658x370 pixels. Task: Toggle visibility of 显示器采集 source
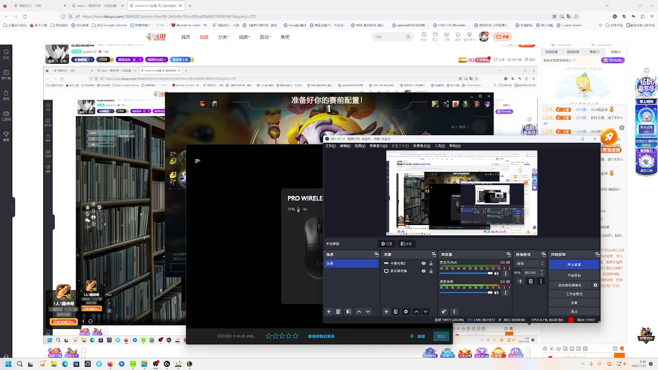(x=424, y=271)
